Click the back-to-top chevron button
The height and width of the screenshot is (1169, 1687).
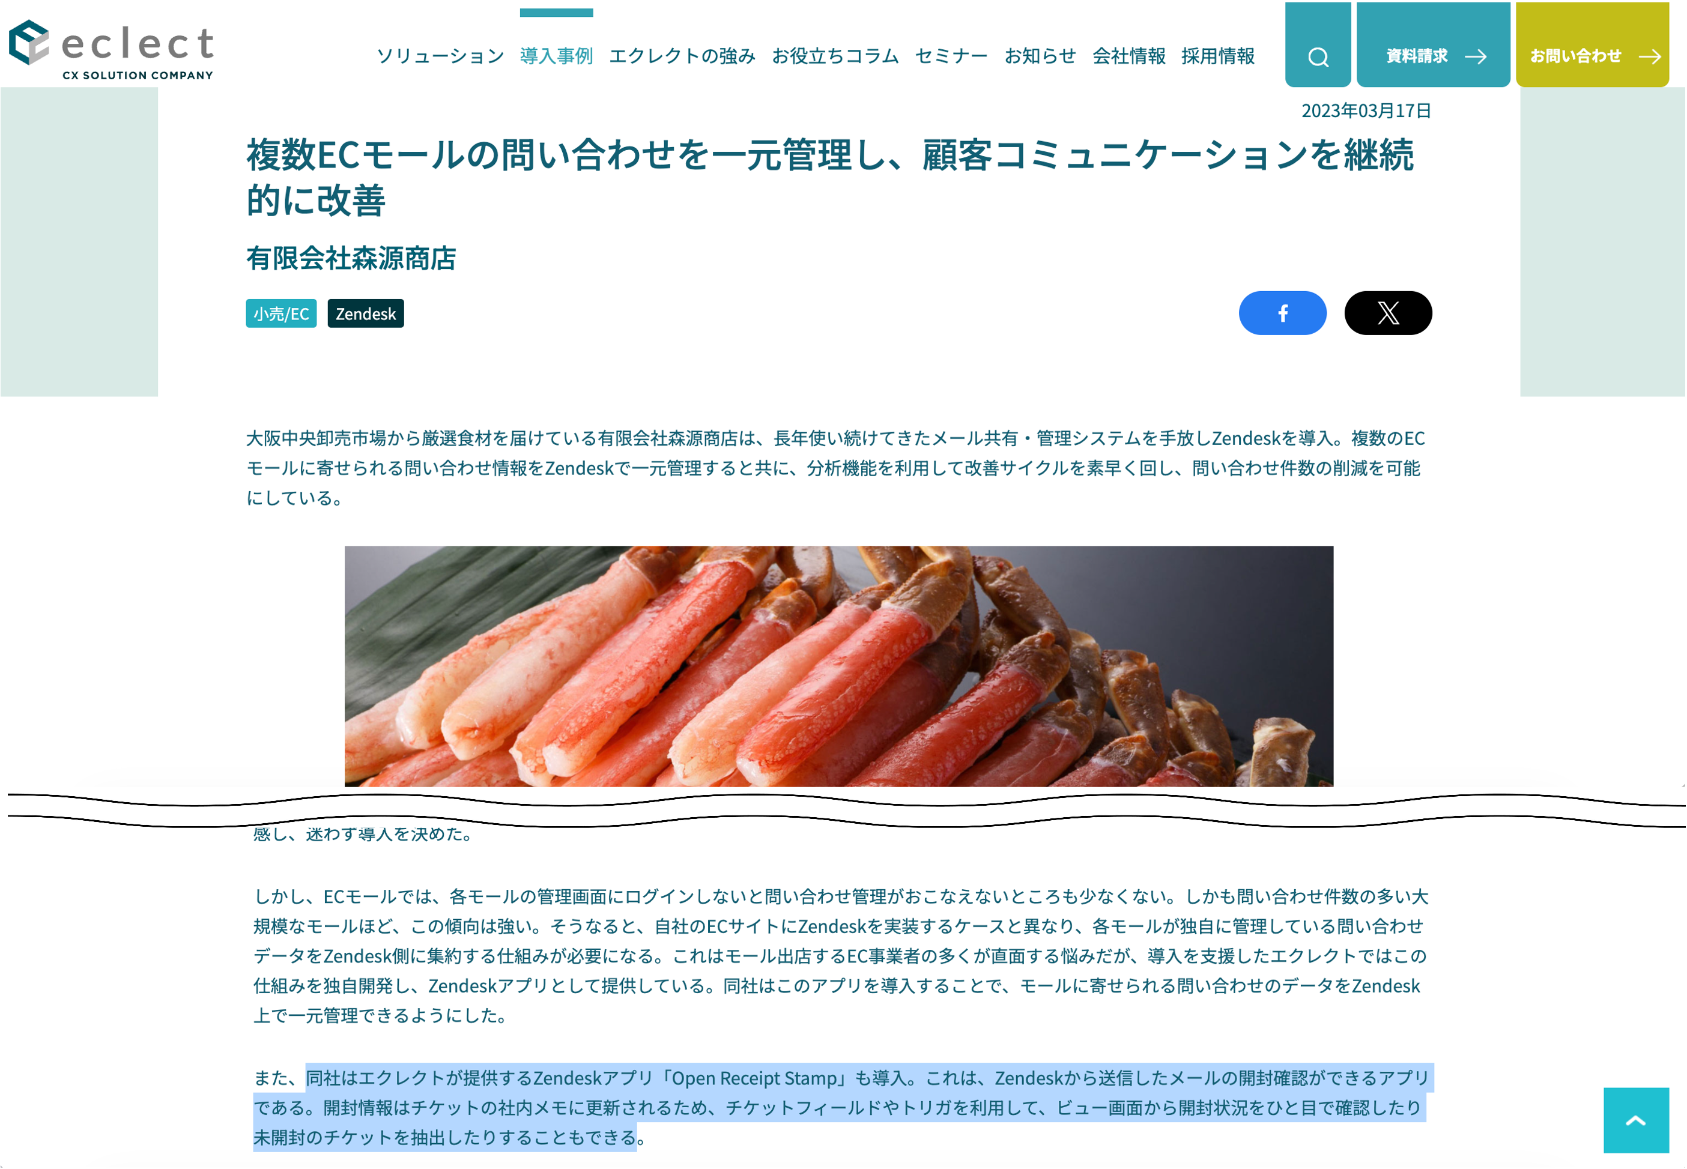tap(1636, 1120)
